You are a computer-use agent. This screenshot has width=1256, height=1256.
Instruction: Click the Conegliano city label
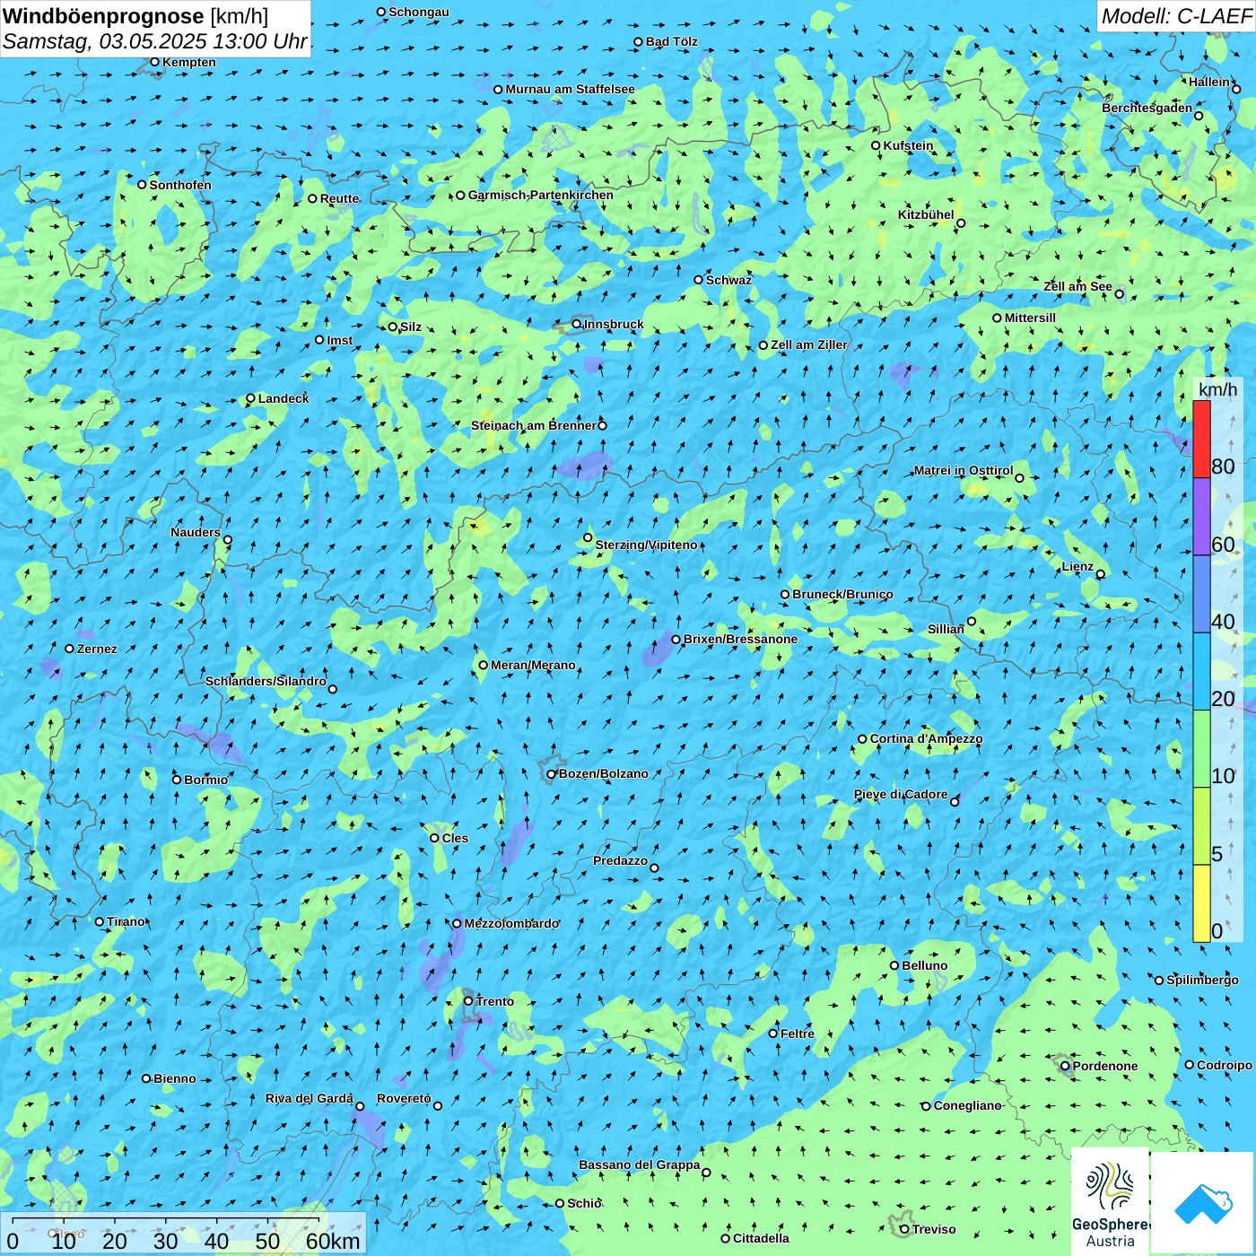point(967,1105)
